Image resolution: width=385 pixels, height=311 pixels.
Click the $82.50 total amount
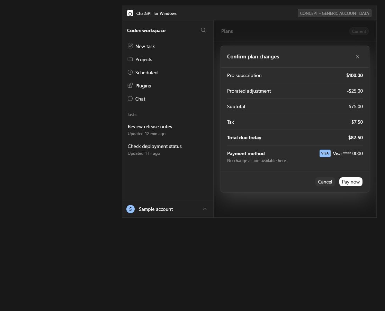pos(355,138)
